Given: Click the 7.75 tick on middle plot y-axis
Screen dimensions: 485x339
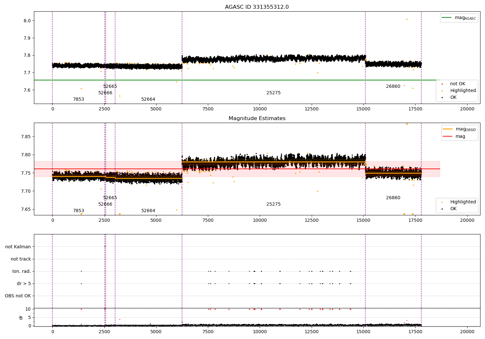Looking at the screenshot, I should (x=26, y=173).
